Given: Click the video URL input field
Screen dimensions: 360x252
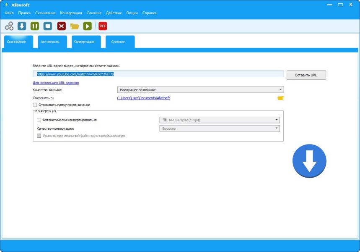Looking at the screenshot, I should pos(158,74).
